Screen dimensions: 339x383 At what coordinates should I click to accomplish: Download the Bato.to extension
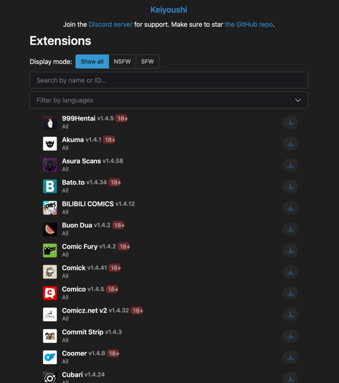point(290,186)
